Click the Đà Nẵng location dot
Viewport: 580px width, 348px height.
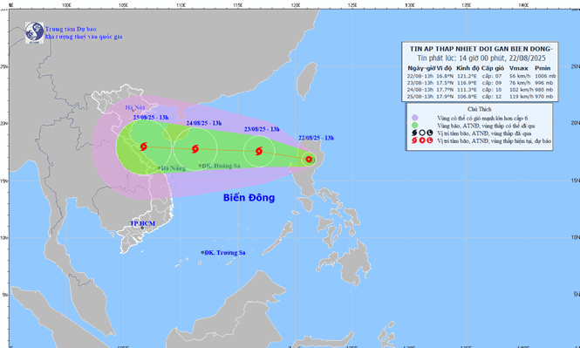pyautogui.click(x=160, y=168)
